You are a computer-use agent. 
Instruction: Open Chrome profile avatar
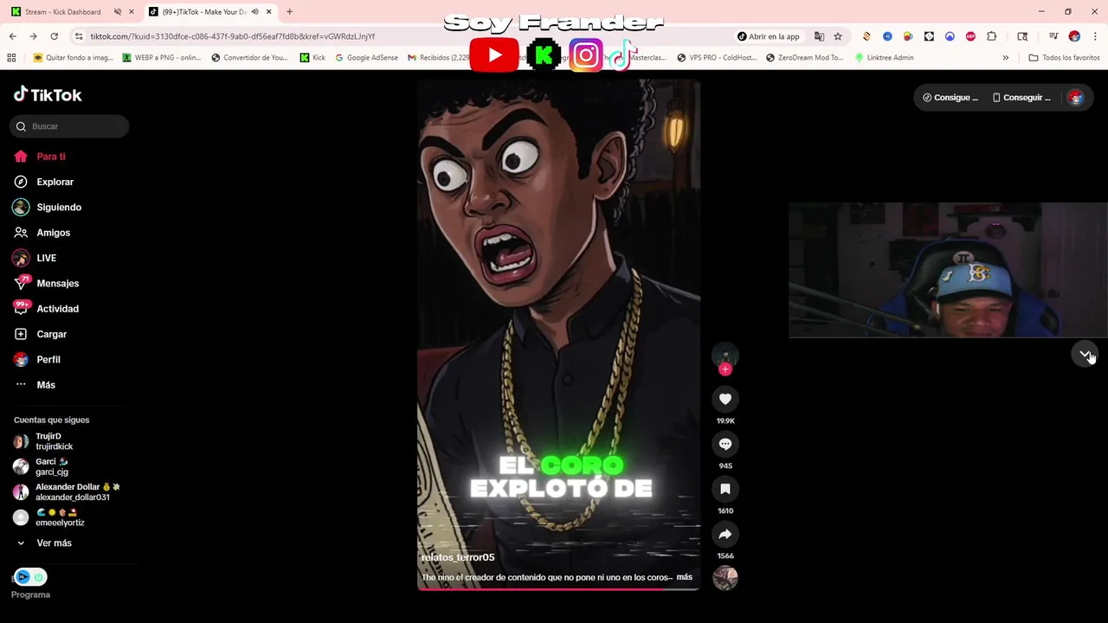tap(1074, 36)
